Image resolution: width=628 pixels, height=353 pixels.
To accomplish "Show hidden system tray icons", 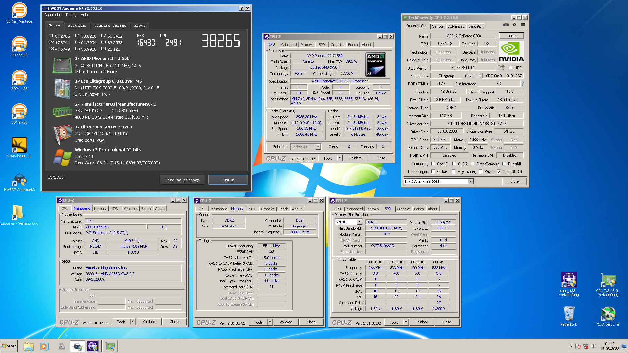I will click(x=571, y=346).
